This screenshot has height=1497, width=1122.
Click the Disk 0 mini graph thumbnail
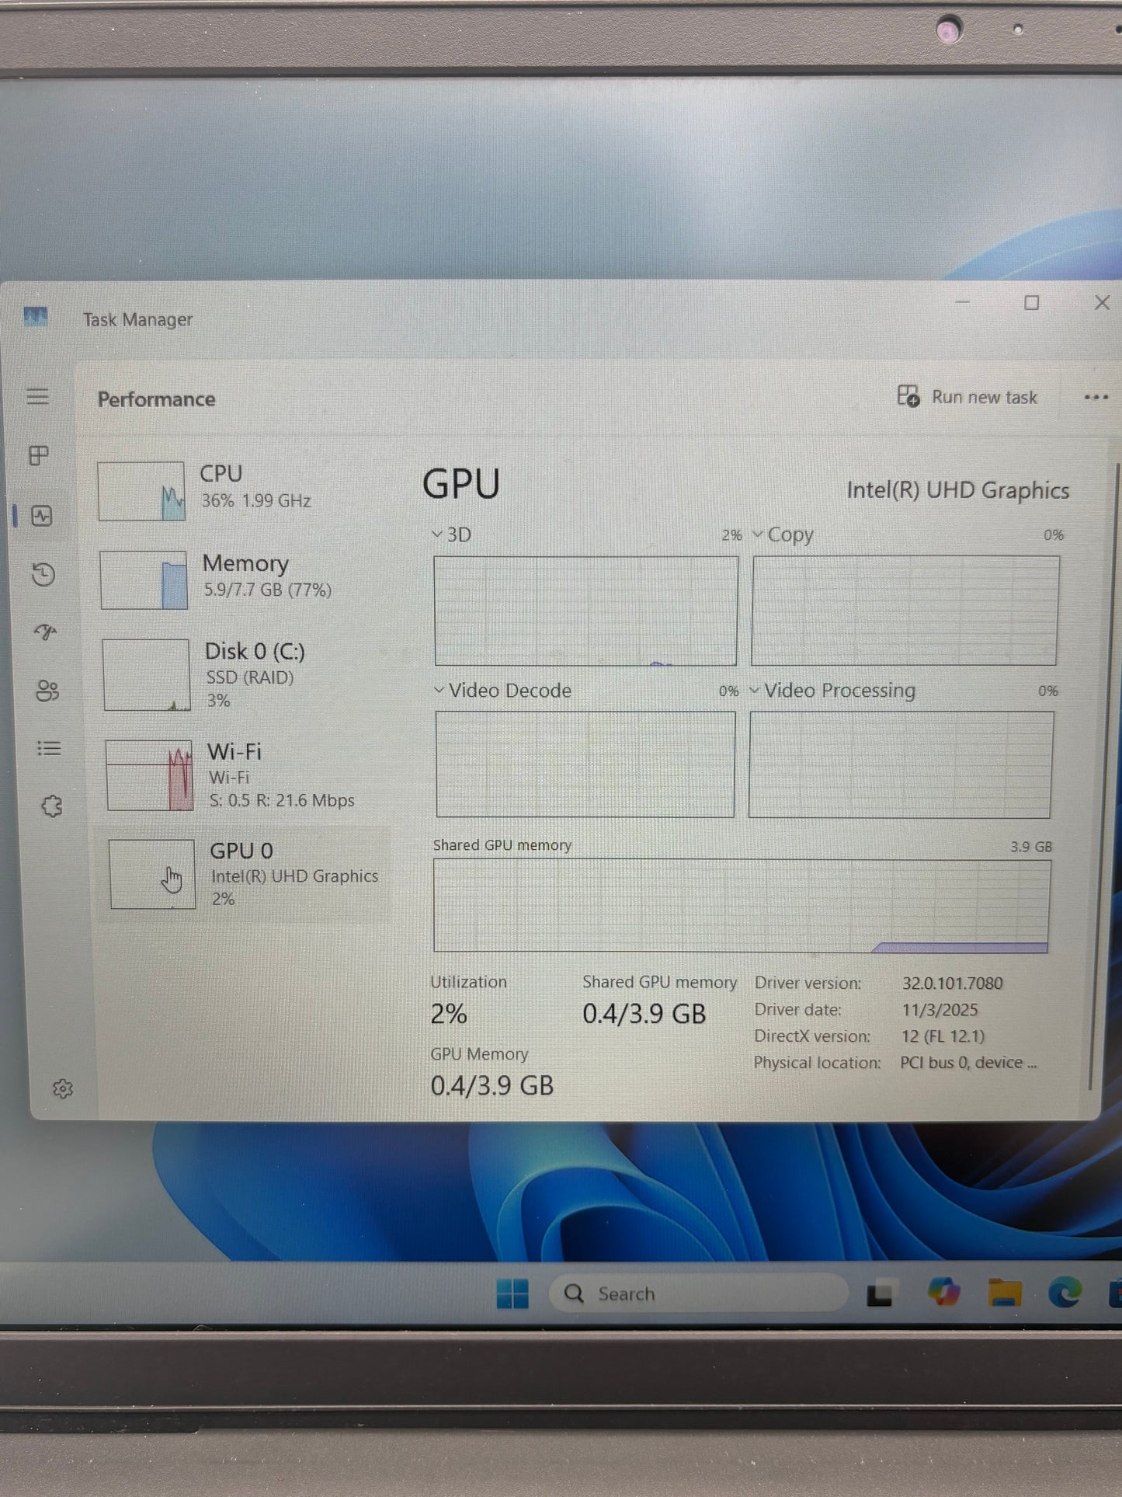point(146,674)
